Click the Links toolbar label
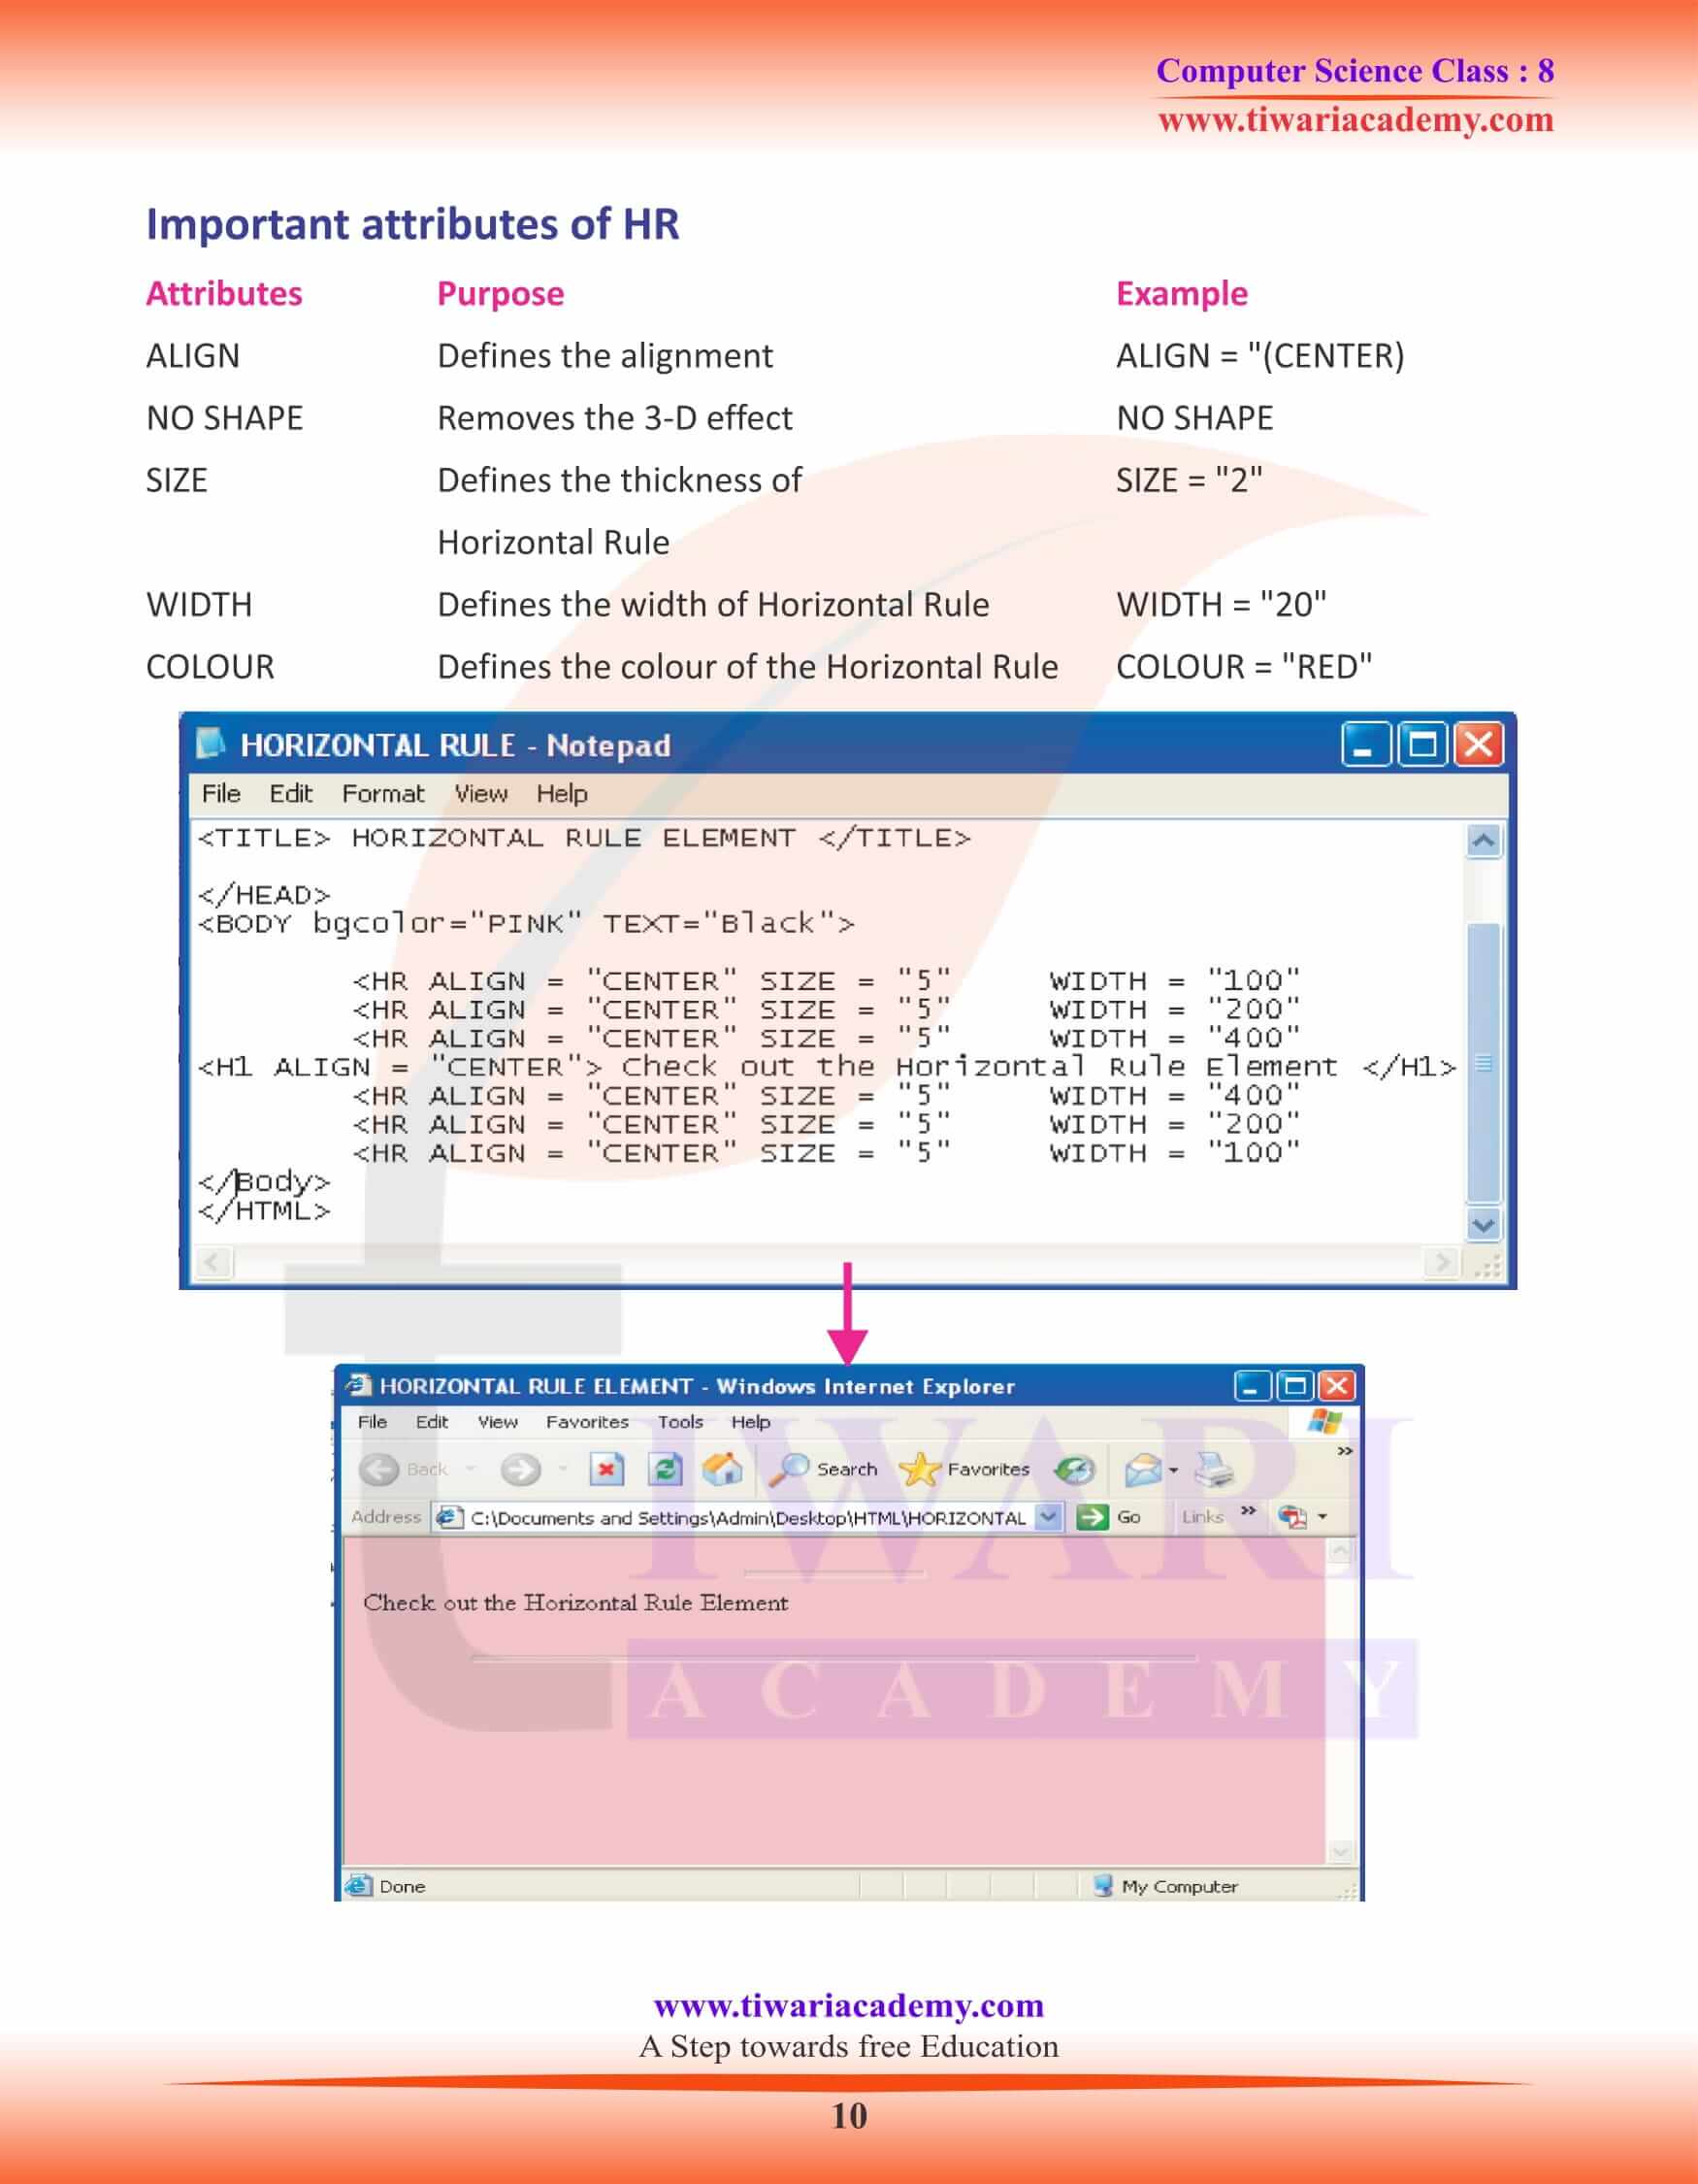Viewport: 1698px width, 2184px height. [1202, 1517]
